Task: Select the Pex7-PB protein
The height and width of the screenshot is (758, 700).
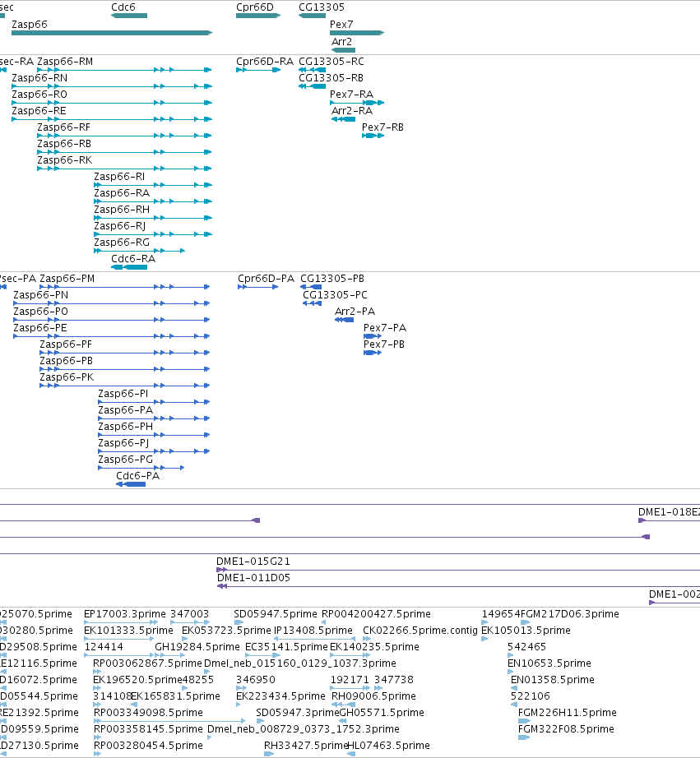Action: click(373, 353)
